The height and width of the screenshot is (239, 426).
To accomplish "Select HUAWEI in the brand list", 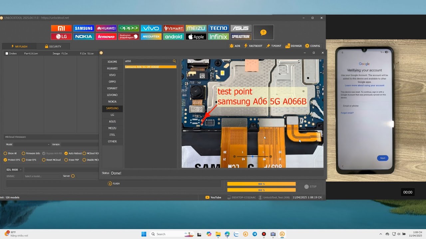I will pyautogui.click(x=112, y=68).
